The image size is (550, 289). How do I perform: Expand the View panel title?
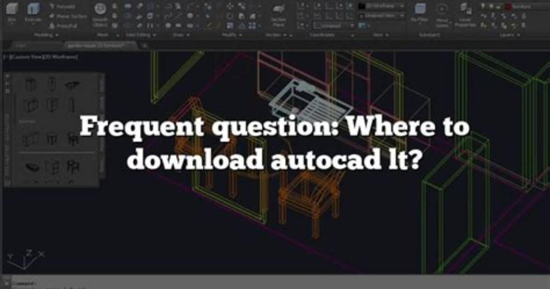tap(381, 35)
